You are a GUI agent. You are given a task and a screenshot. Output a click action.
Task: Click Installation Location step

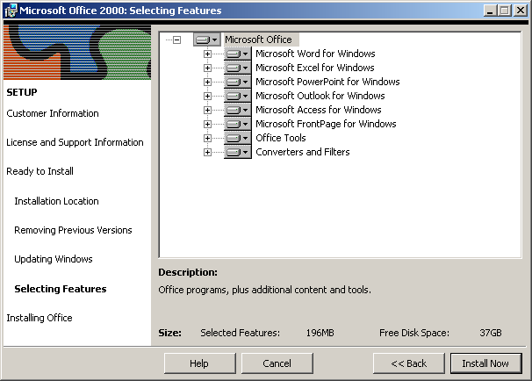pyautogui.click(x=56, y=201)
